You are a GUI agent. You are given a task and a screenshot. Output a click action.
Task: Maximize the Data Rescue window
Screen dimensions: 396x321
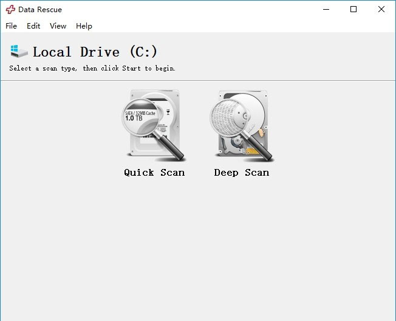point(353,10)
